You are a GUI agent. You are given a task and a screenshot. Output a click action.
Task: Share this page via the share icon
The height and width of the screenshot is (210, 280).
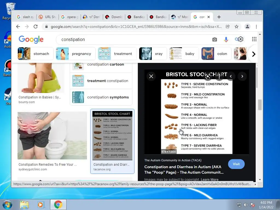(x=228, y=27)
